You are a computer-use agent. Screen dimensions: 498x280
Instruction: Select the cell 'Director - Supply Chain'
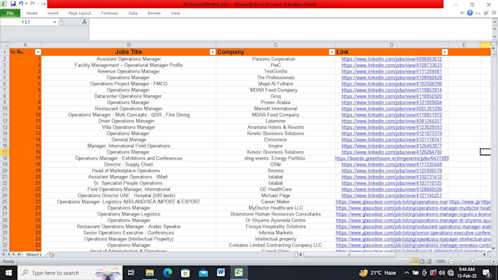129,164
